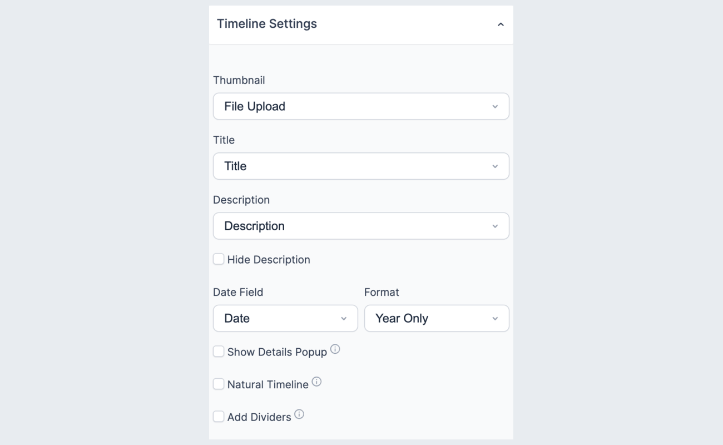Collapse the Timeline Settings section

500,24
